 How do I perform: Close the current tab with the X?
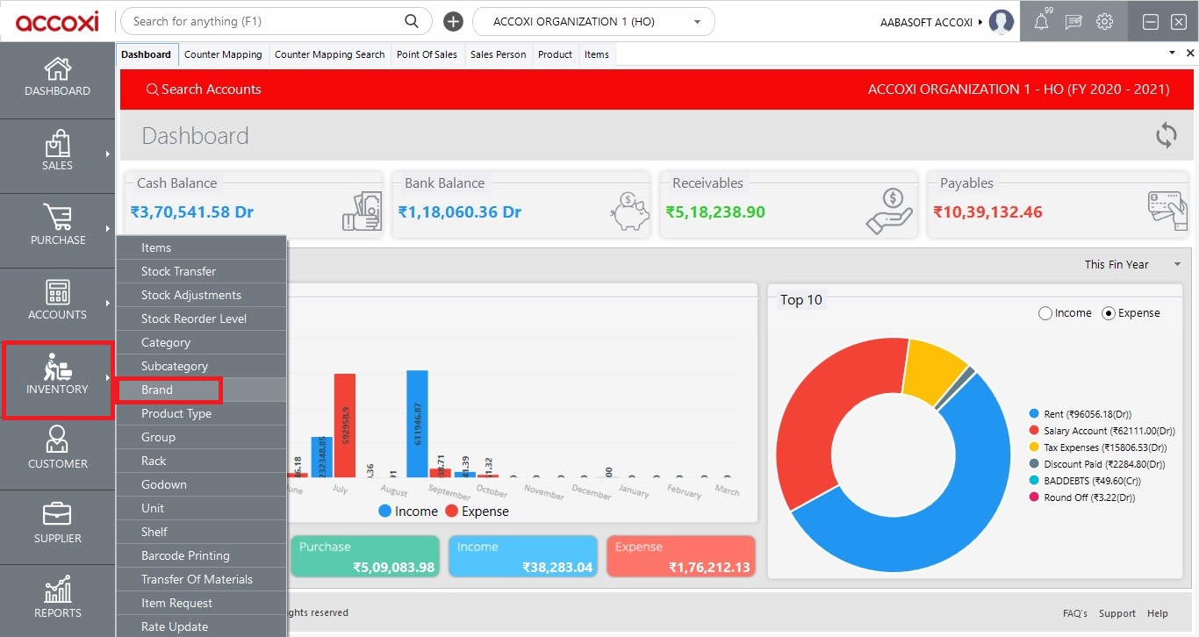(1190, 54)
